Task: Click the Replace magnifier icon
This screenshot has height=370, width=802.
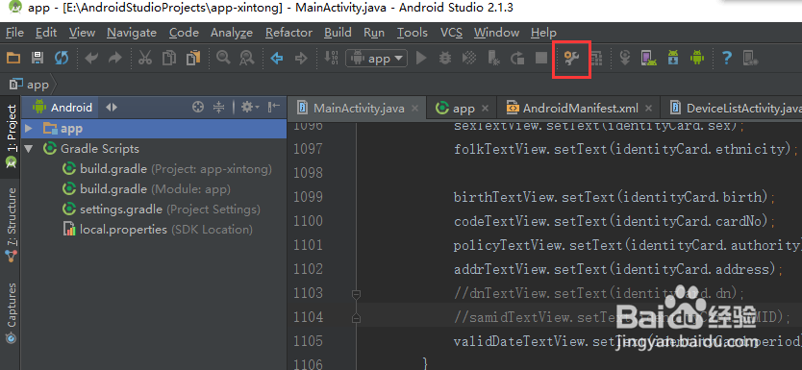Action: 247,59
